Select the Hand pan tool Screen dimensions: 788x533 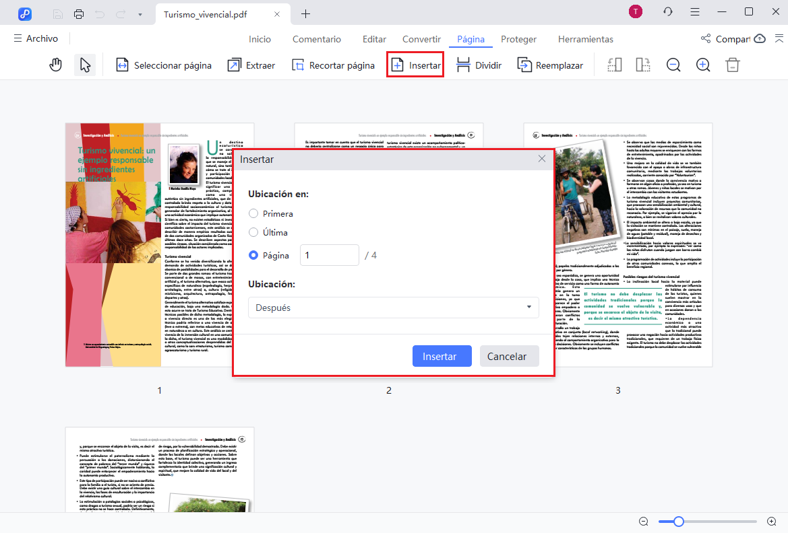point(56,65)
